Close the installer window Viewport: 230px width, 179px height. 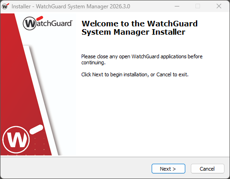[219, 6]
